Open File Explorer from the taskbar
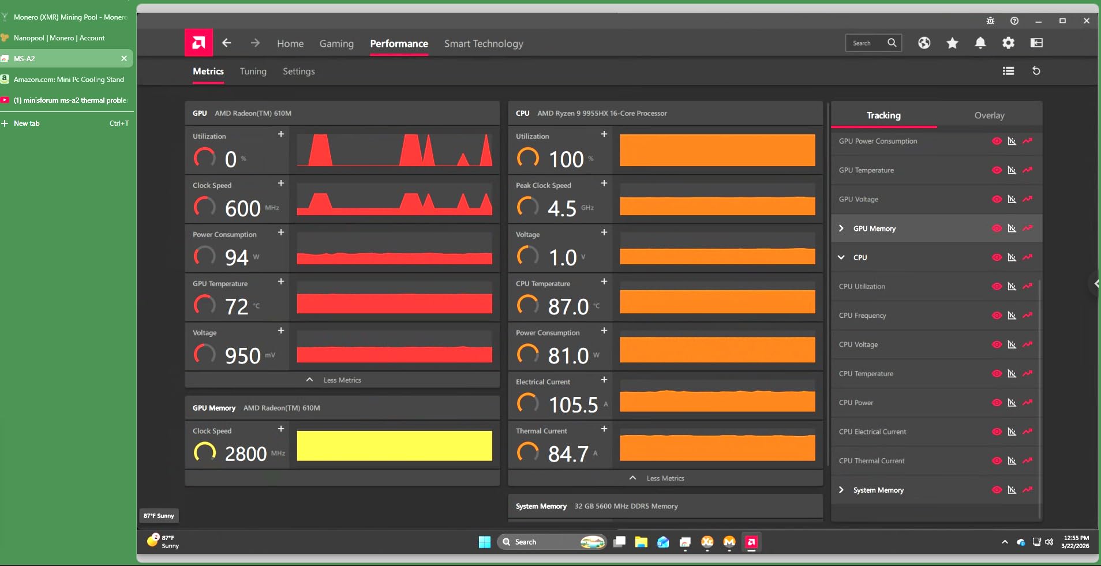Viewport: 1101px width, 566px height. (x=641, y=542)
